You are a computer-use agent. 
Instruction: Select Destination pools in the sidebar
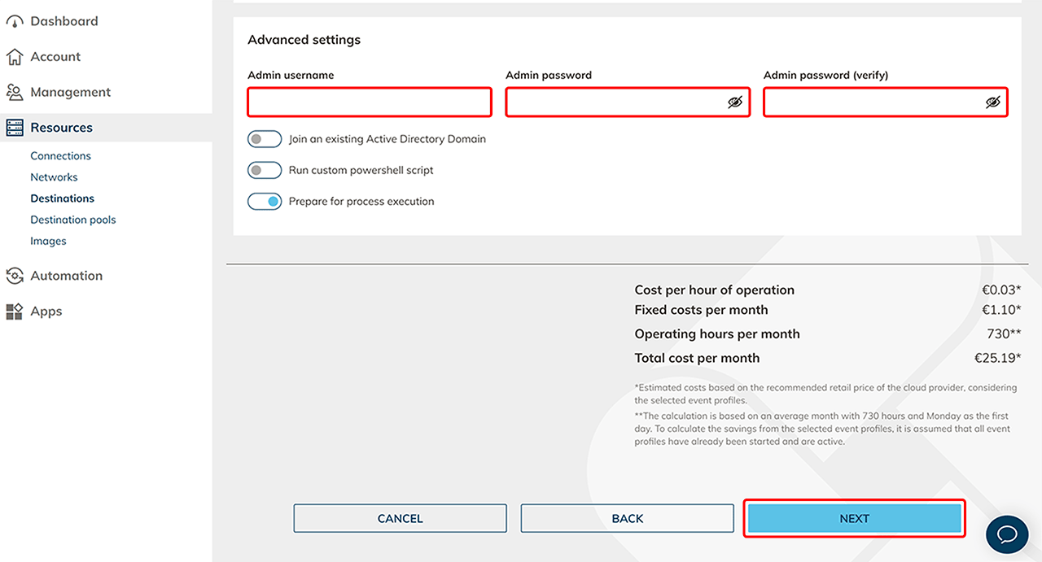click(73, 220)
